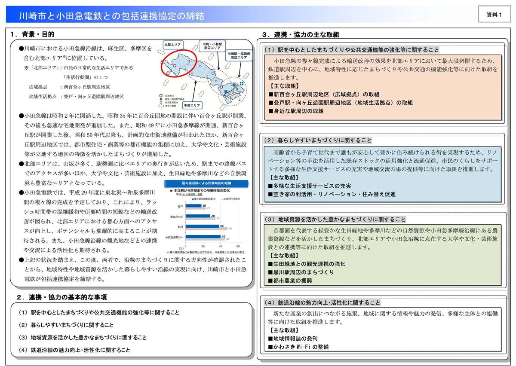Viewport: 516px width, 366px height.
Task: Click section 2 item '(4)鉄道沿線の魅力向上・活性化に関すること'
Action: coord(74,350)
